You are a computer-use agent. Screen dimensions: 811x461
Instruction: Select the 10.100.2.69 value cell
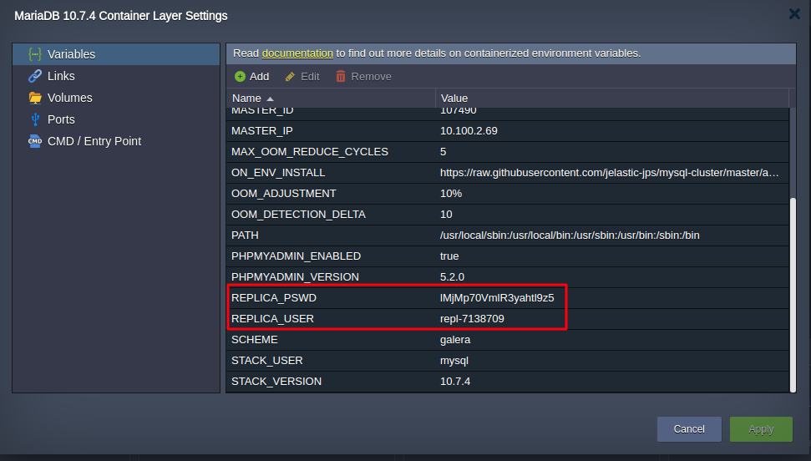point(469,131)
